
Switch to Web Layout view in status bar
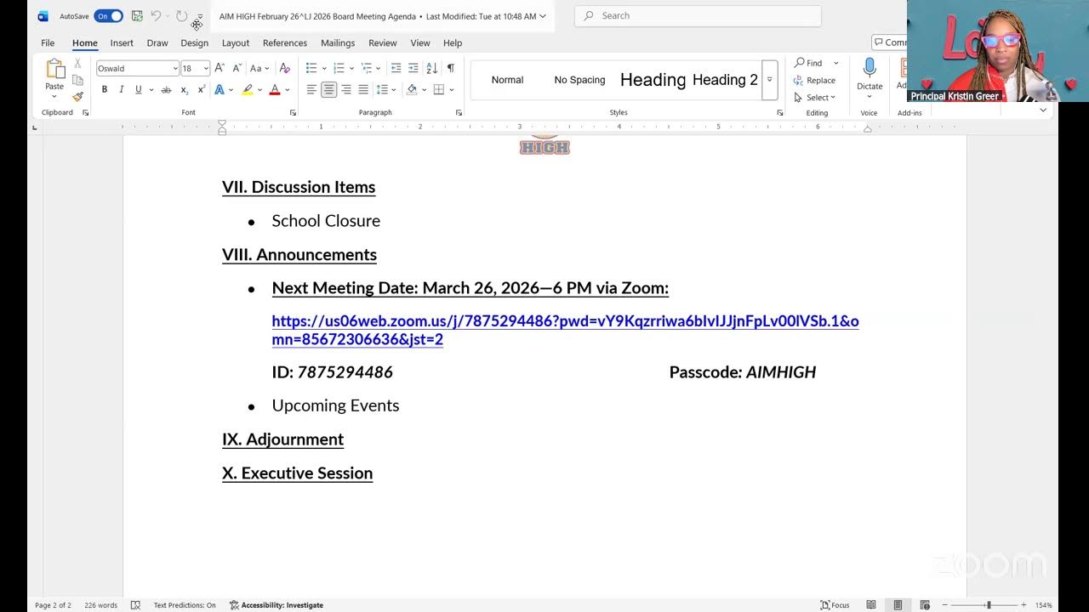coord(925,605)
